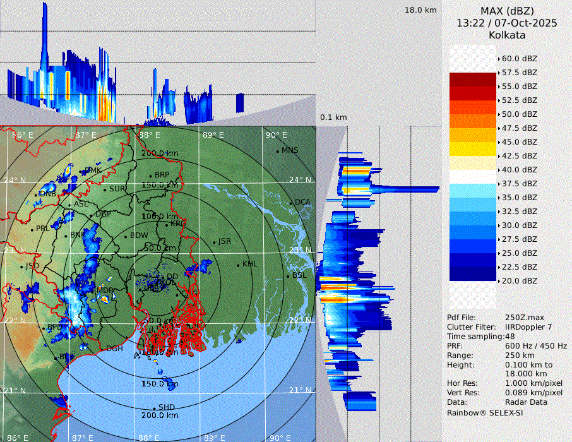Select the DCA station dot

[291, 203]
